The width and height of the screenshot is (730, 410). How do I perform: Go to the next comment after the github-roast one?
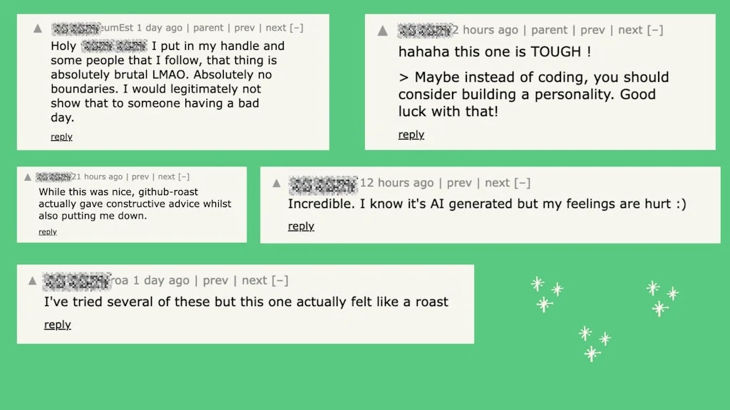point(165,176)
